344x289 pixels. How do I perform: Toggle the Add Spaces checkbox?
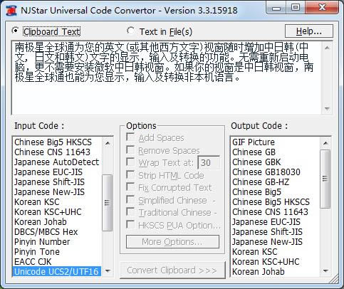coord(130,137)
